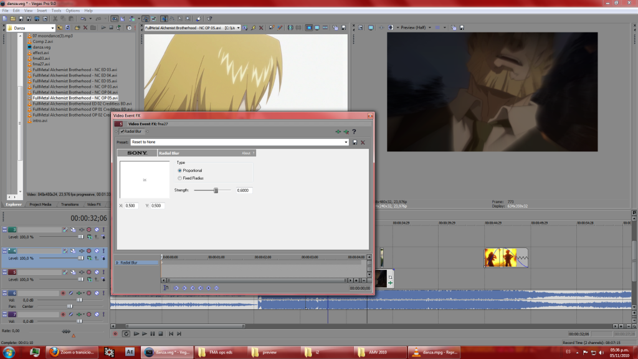
Task: Click the What's This help icon in toolbar
Action: pos(209,19)
